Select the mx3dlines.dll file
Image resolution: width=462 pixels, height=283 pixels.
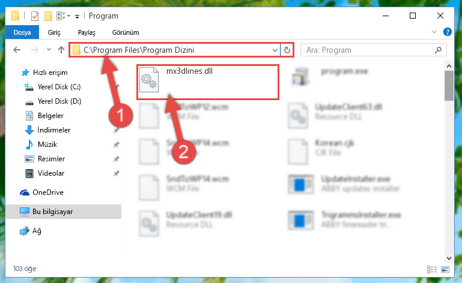pyautogui.click(x=208, y=82)
